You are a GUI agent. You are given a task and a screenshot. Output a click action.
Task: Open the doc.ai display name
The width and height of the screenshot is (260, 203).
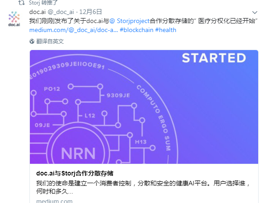[x=38, y=12]
